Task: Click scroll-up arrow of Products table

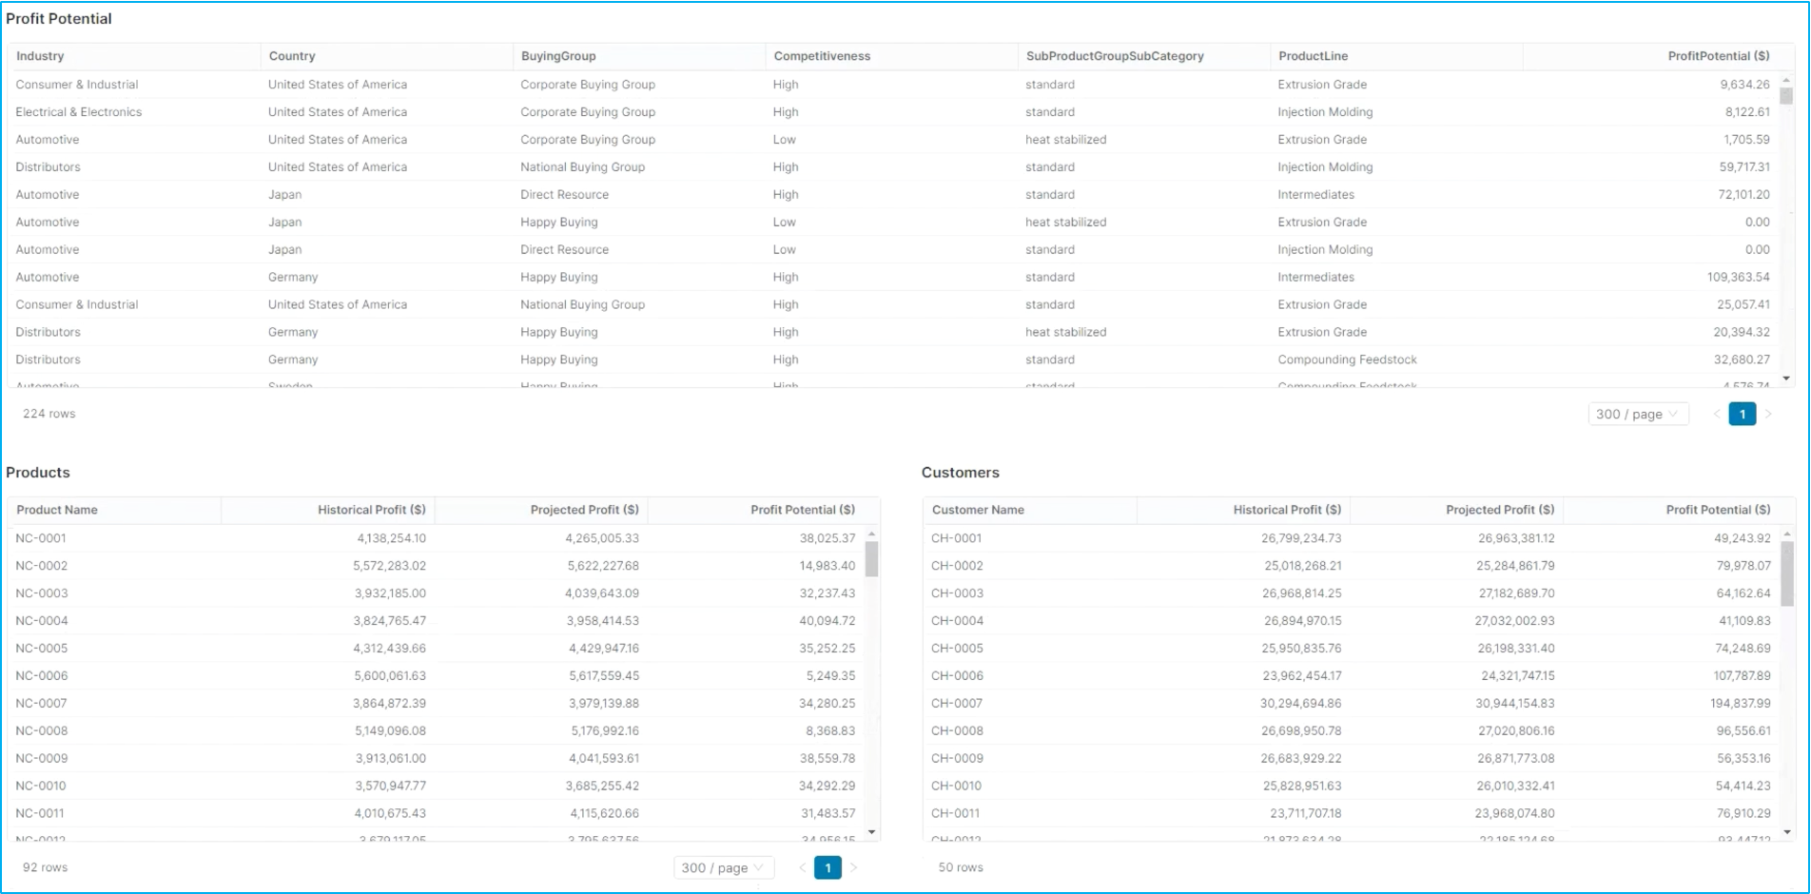Action: [x=871, y=534]
